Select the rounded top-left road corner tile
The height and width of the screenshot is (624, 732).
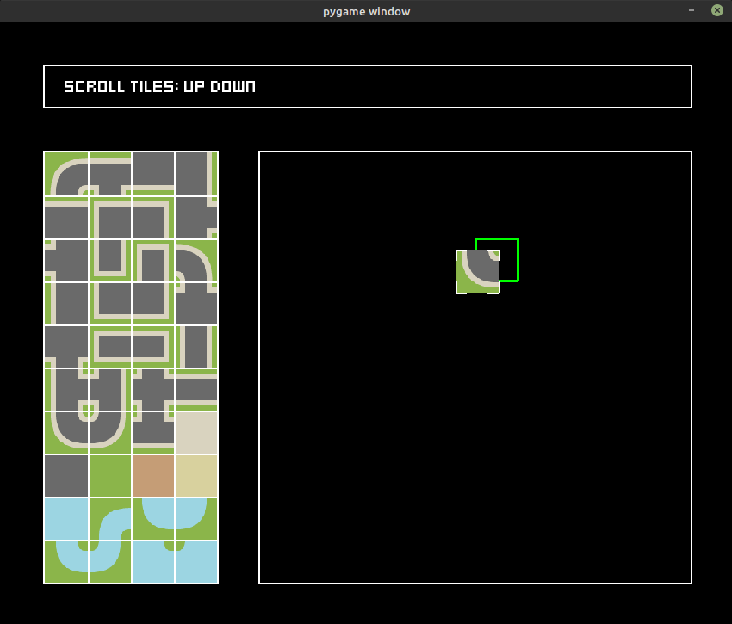pyautogui.click(x=66, y=174)
